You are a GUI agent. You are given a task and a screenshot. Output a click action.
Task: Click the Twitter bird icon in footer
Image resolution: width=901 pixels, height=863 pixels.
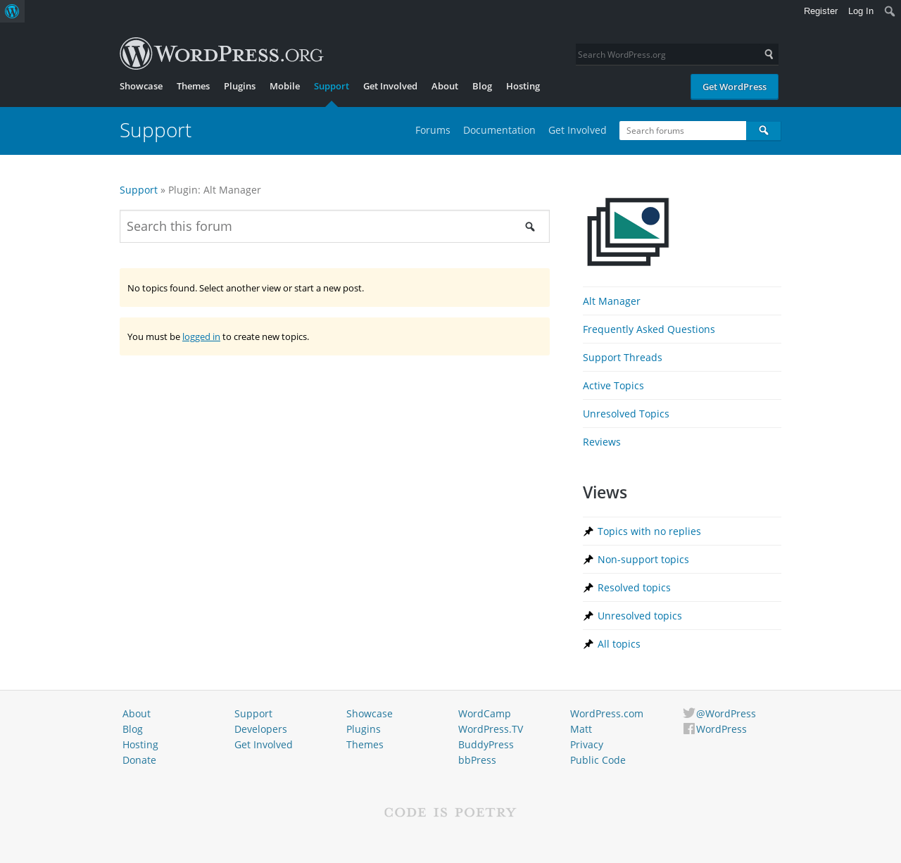pyautogui.click(x=689, y=713)
